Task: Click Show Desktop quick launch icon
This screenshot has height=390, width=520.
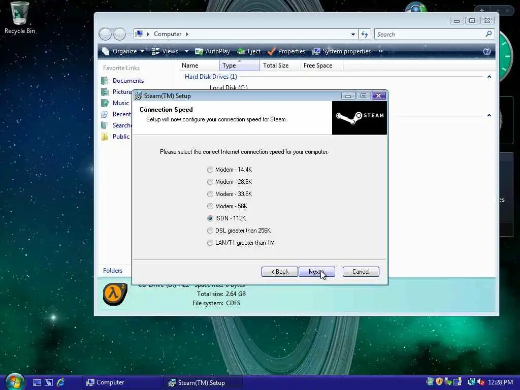Action: pos(37,383)
